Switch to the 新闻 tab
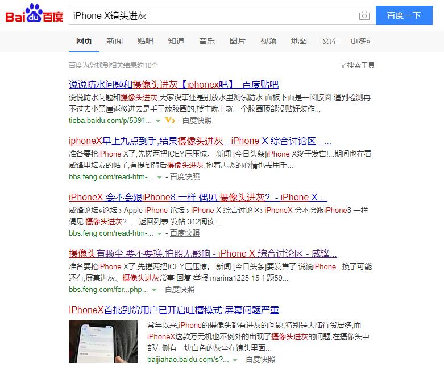The image size is (444, 370). coord(115,41)
